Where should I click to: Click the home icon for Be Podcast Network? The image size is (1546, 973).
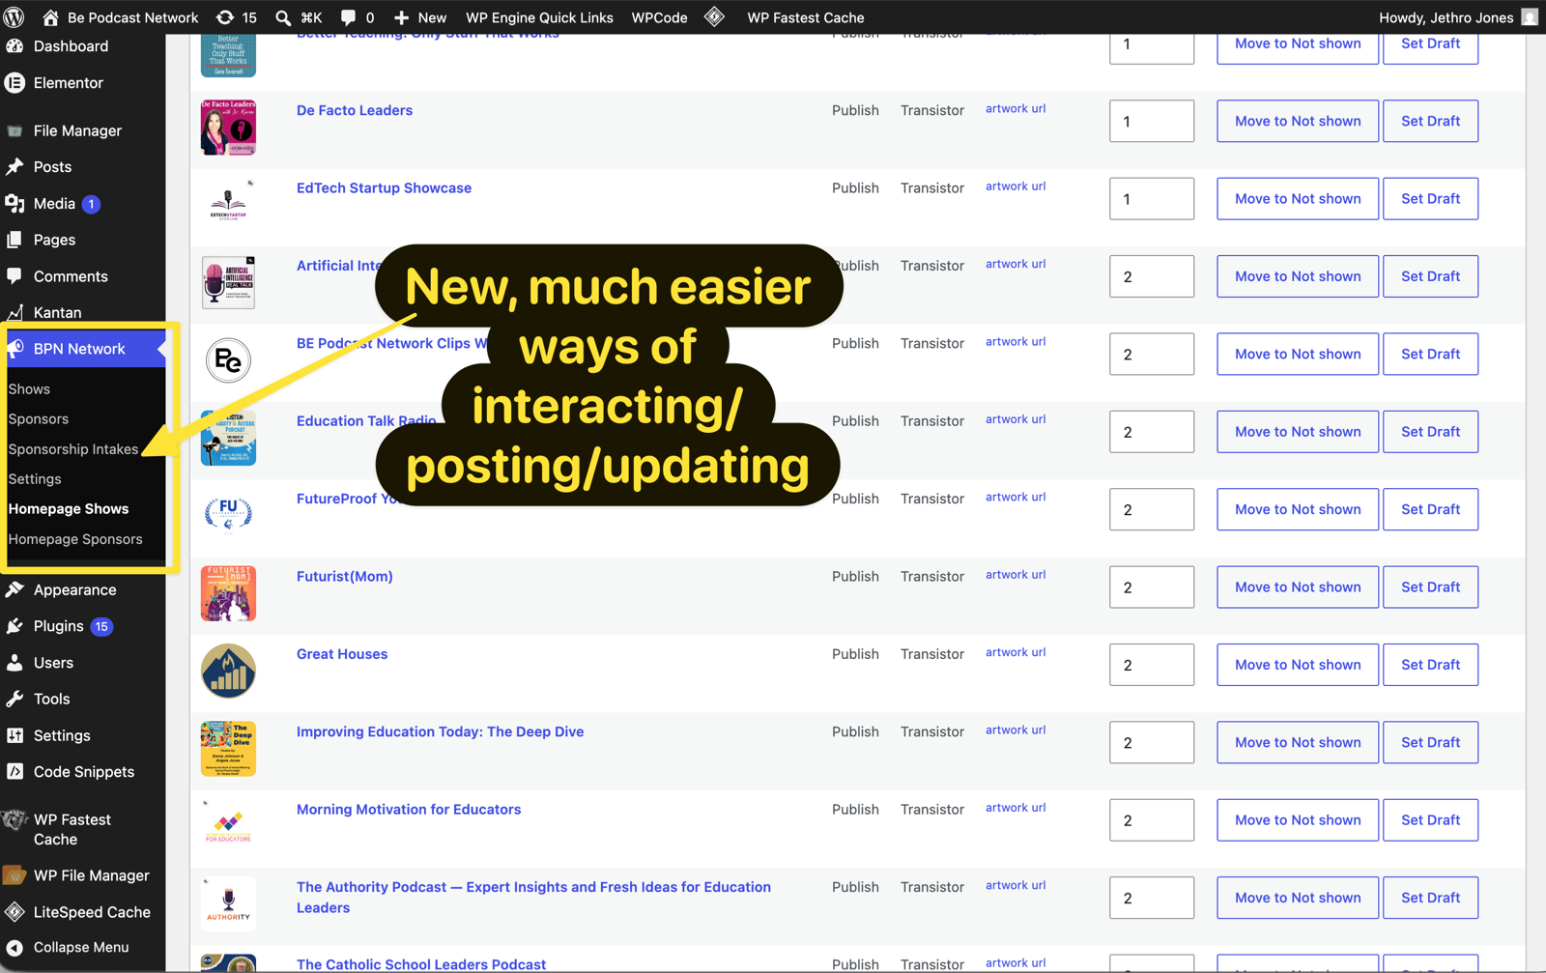point(50,17)
